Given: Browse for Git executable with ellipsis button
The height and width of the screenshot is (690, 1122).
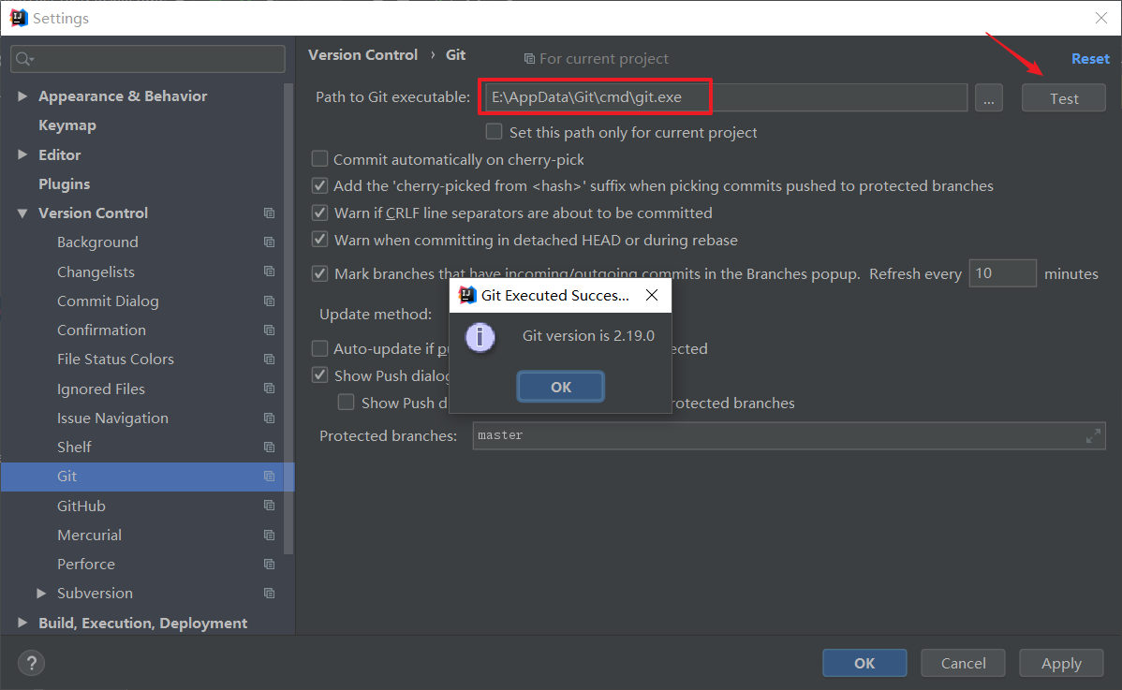Looking at the screenshot, I should tap(988, 98).
